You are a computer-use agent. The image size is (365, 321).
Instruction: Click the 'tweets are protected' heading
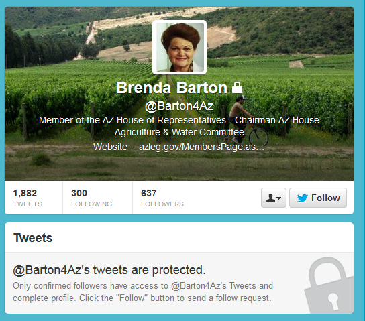click(109, 270)
